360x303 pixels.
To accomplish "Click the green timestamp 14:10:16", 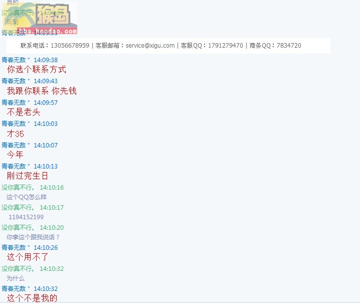I will pyautogui.click(x=52, y=188).
